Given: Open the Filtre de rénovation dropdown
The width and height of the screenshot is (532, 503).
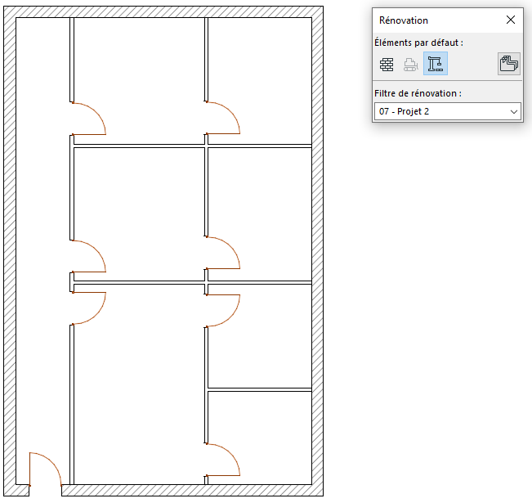Looking at the screenshot, I should pyautogui.click(x=448, y=111).
